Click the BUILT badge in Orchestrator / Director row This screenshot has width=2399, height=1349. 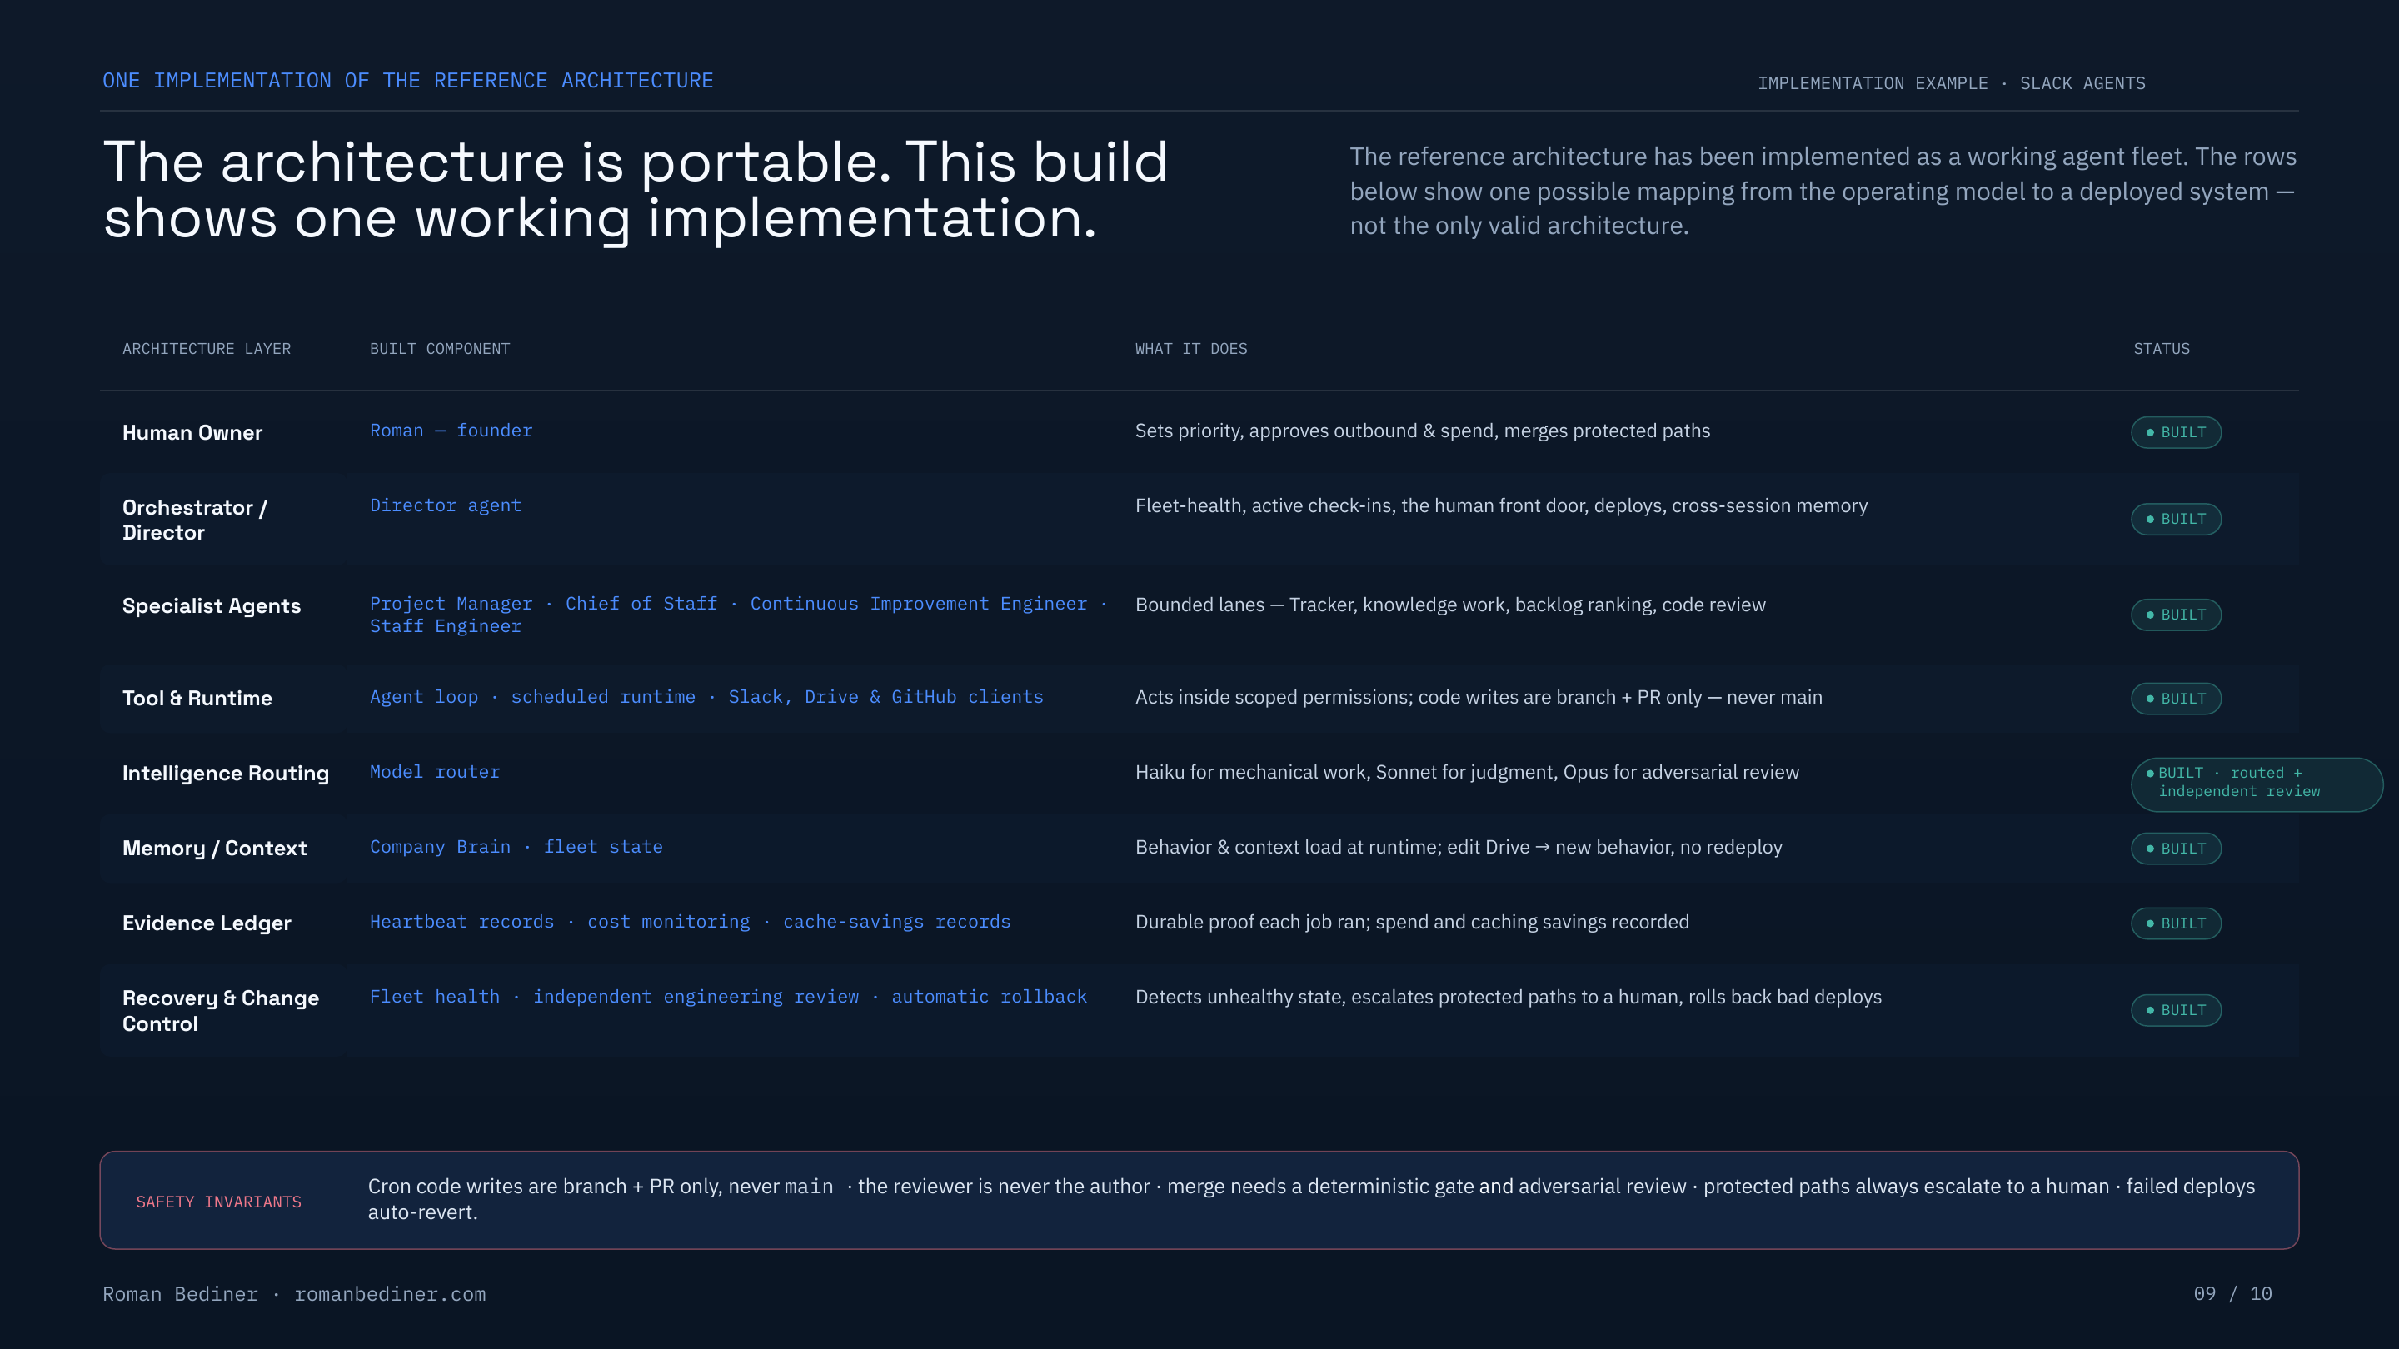click(x=2176, y=519)
